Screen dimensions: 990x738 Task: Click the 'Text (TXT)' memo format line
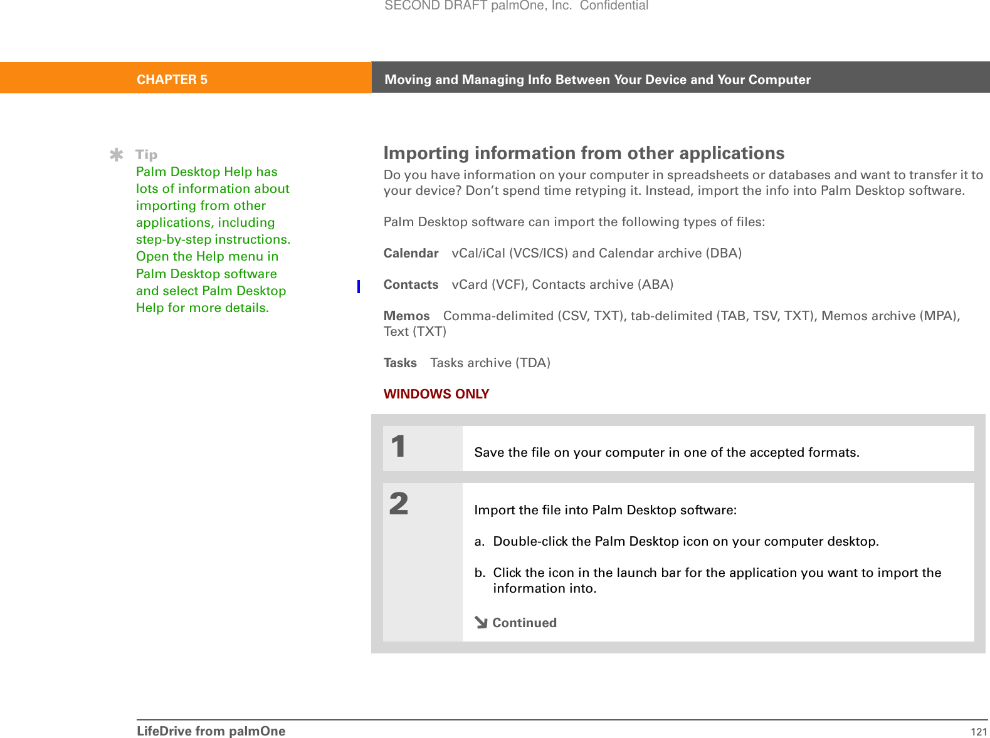click(415, 331)
